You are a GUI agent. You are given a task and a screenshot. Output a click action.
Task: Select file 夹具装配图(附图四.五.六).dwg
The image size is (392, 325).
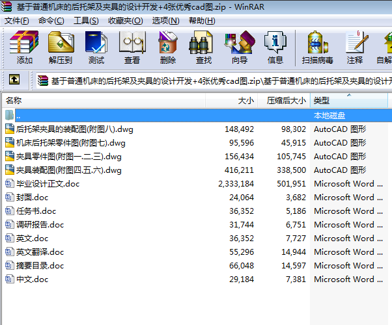tap(69, 170)
